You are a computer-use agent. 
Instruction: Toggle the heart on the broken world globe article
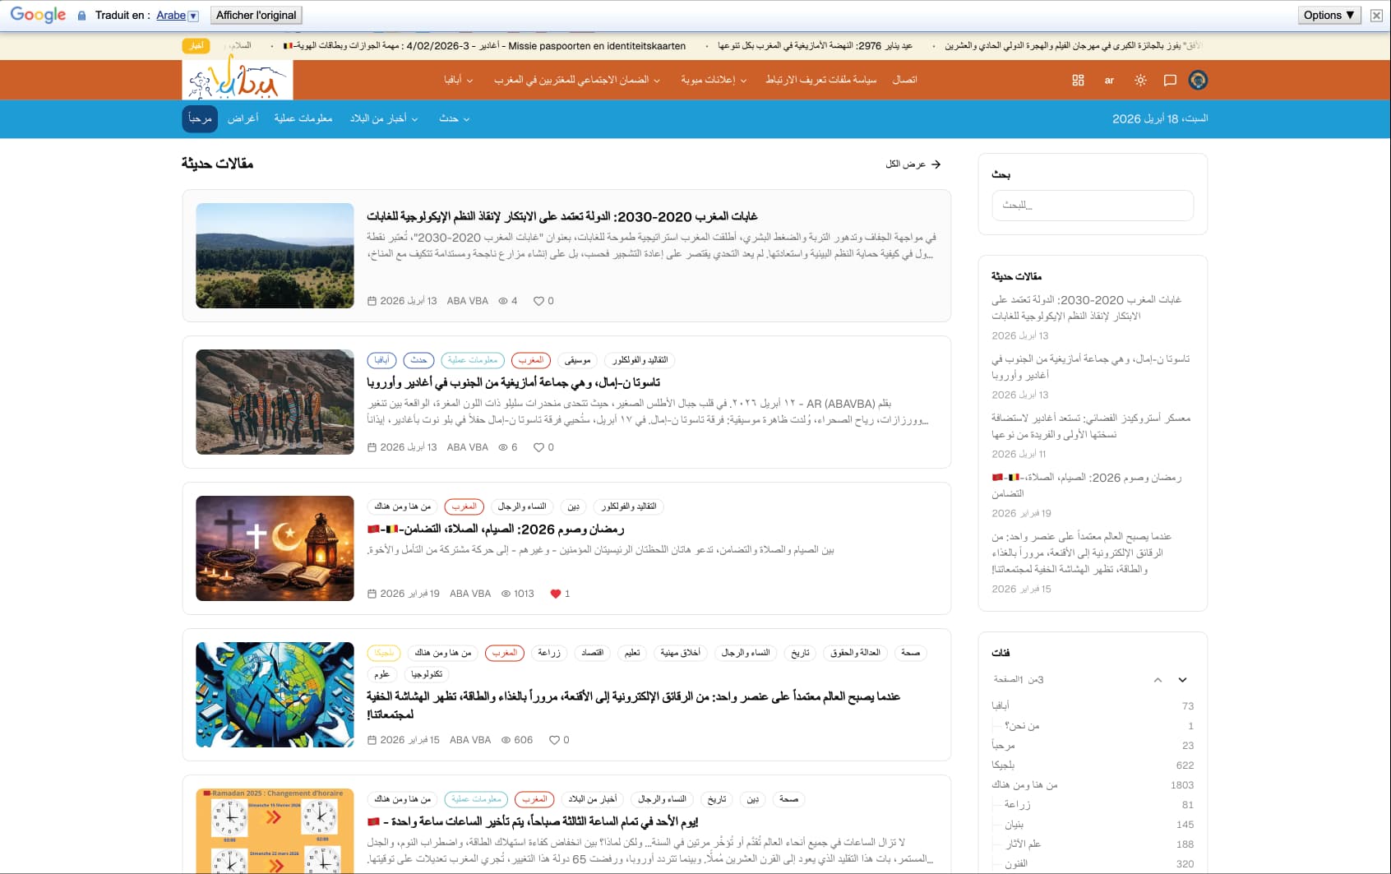(556, 740)
